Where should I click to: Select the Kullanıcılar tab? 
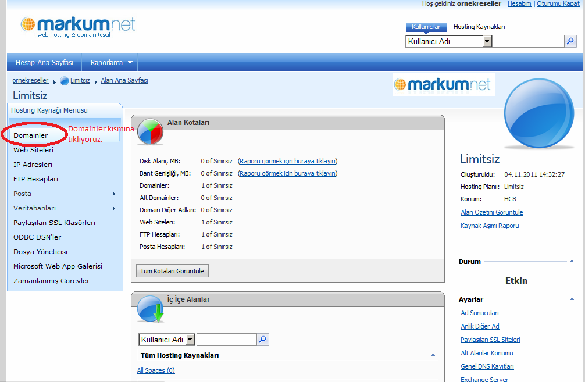tap(426, 27)
